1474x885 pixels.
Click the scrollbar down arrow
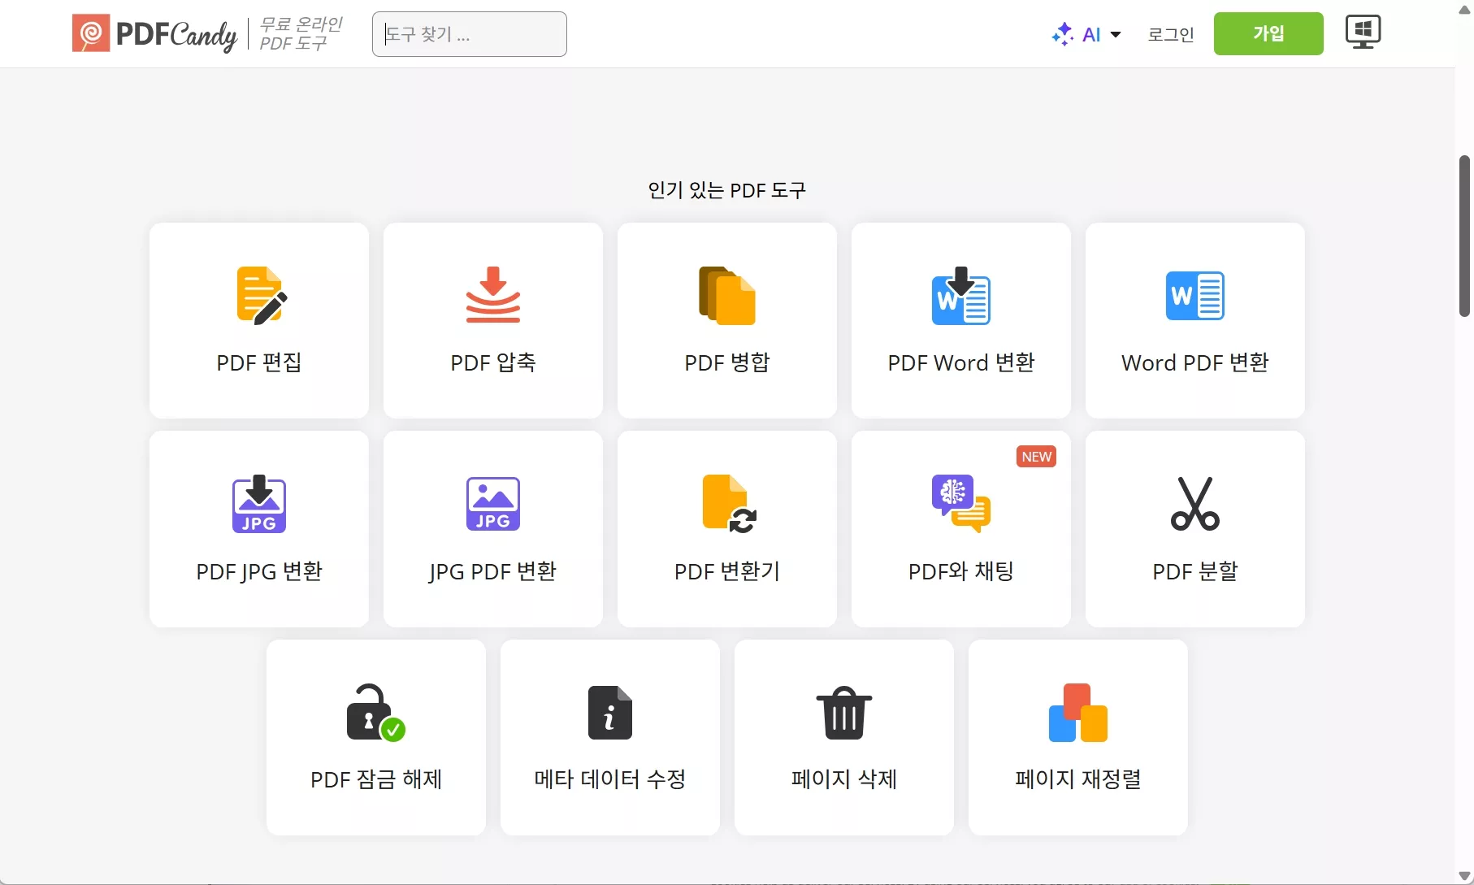(x=1464, y=875)
